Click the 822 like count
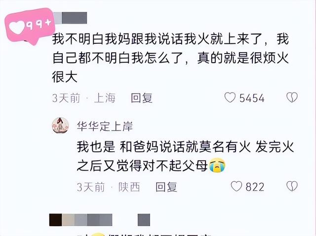The height and width of the screenshot is (236, 316). point(255,187)
